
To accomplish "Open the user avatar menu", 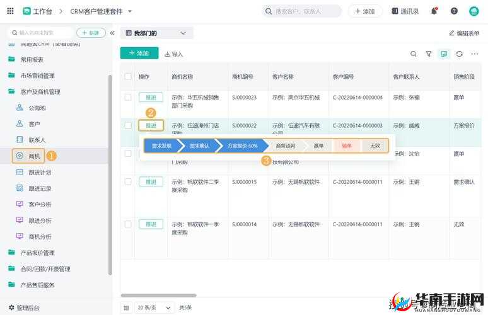I will 474,11.
